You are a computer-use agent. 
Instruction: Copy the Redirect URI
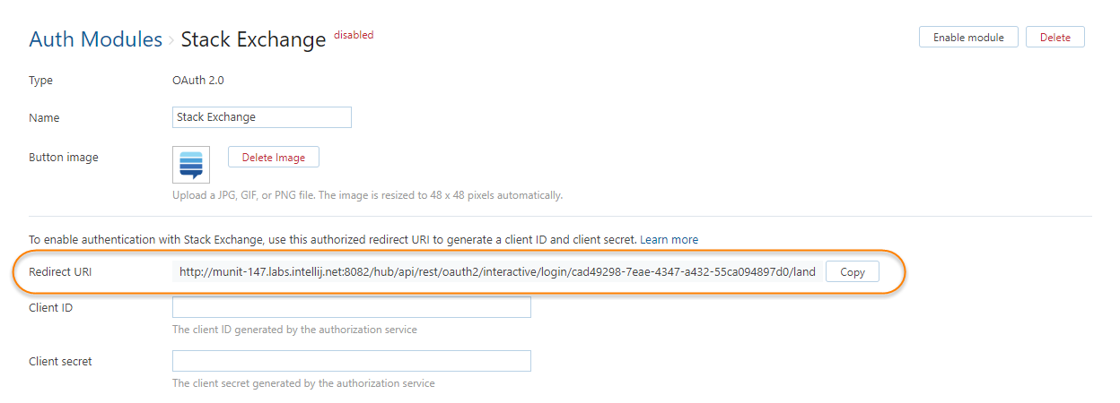852,271
